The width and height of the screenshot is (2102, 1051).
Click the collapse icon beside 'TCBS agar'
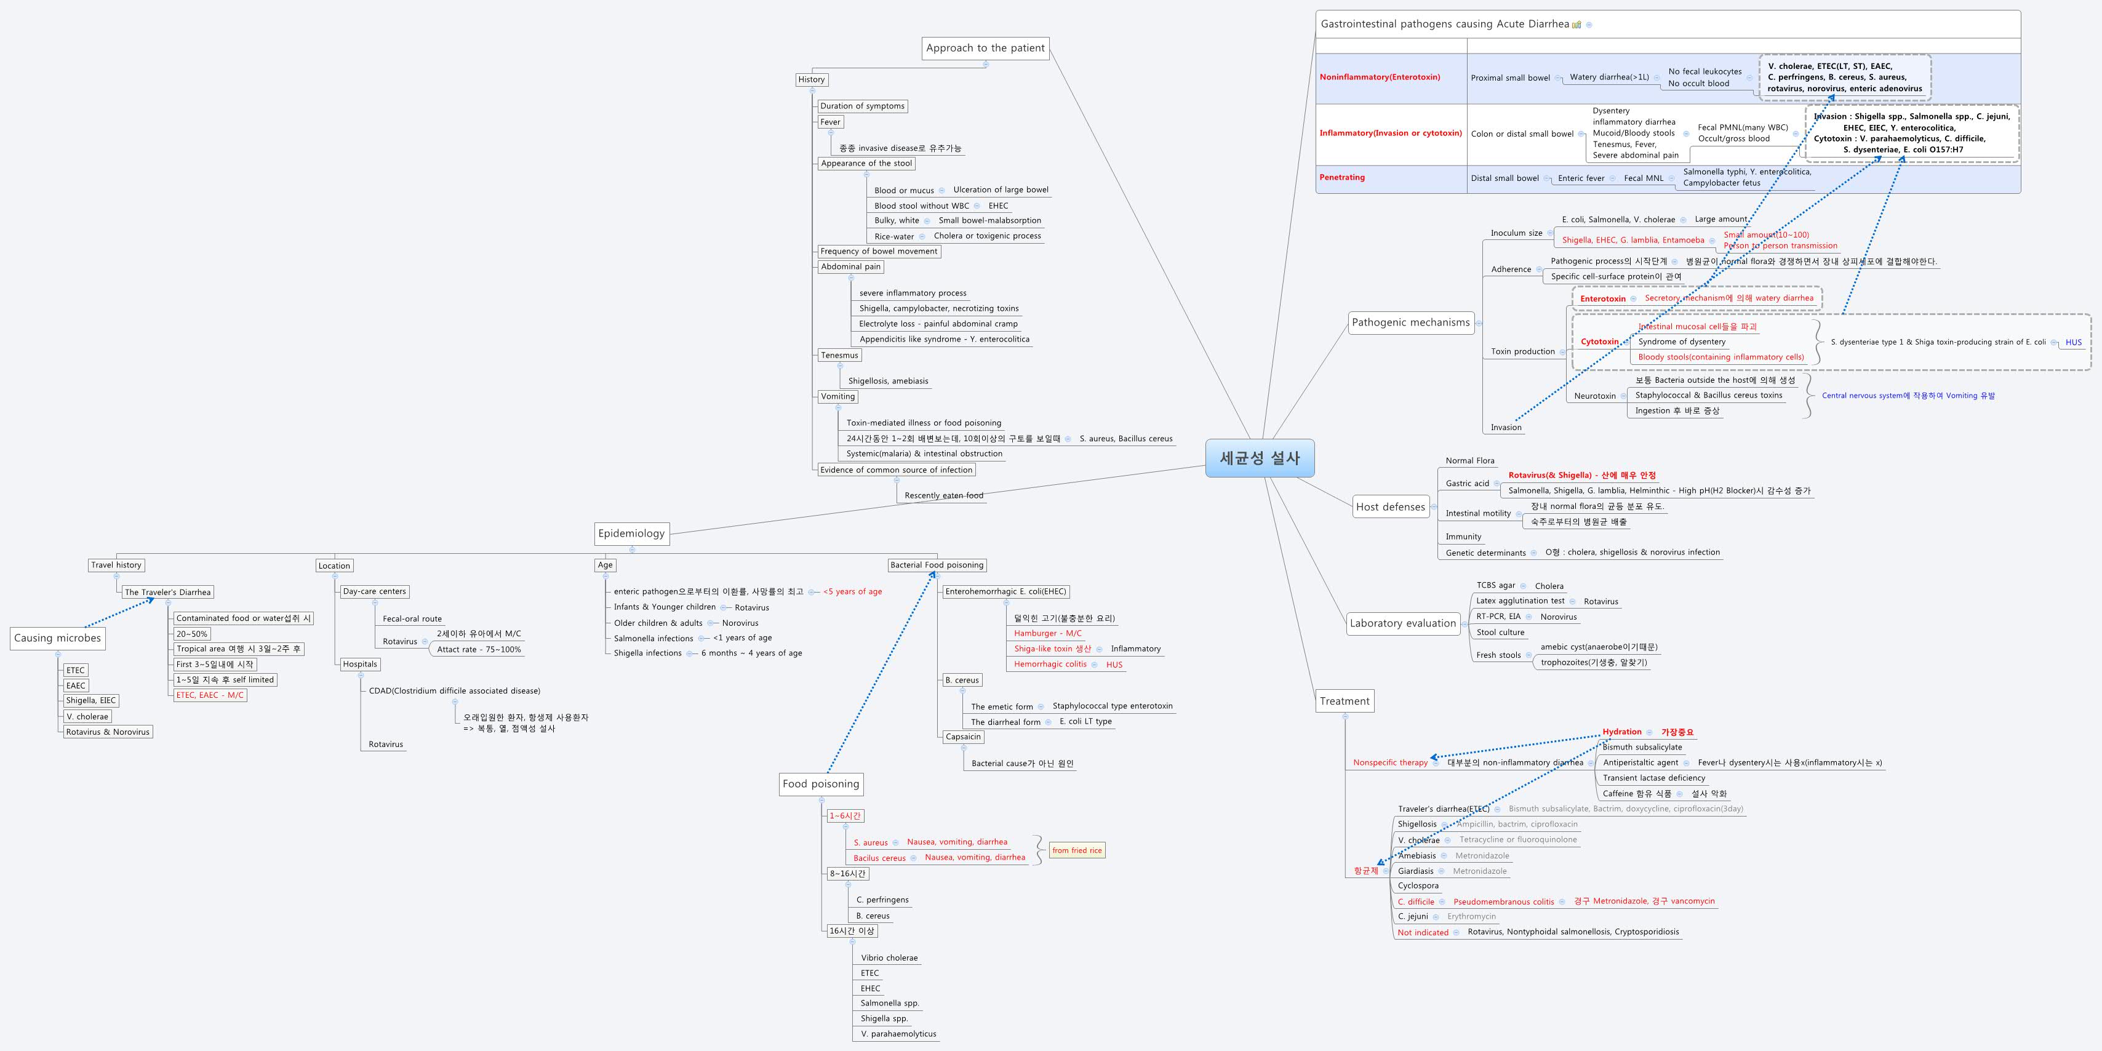coord(1524,586)
